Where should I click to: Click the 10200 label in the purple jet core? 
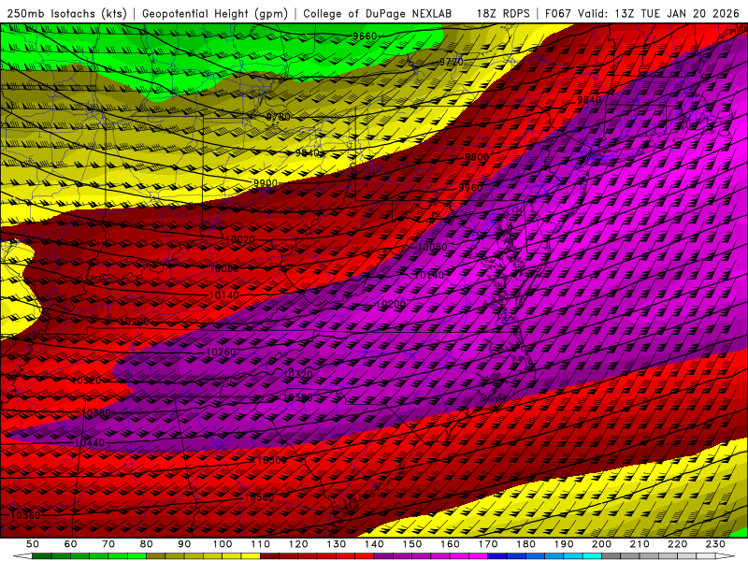coord(391,304)
